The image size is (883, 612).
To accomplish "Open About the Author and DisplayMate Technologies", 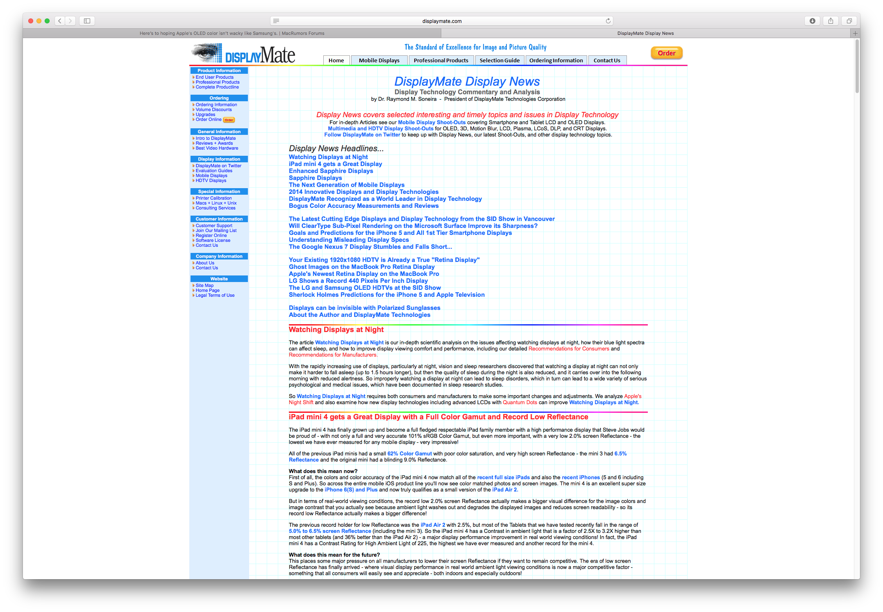I will [359, 315].
